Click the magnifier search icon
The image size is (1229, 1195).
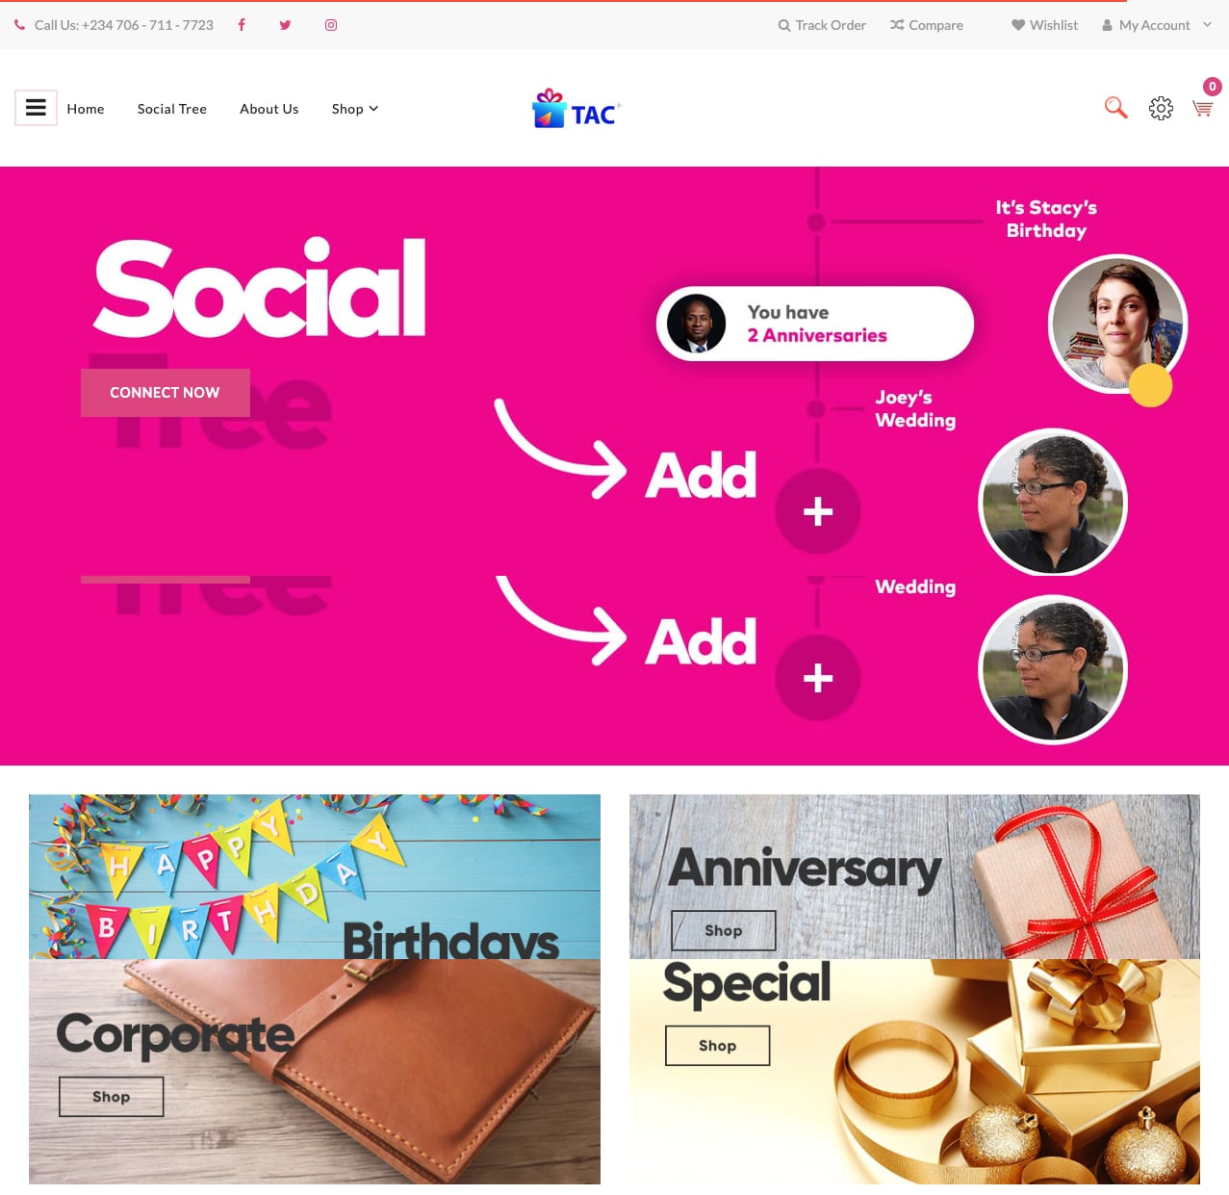tap(1115, 107)
